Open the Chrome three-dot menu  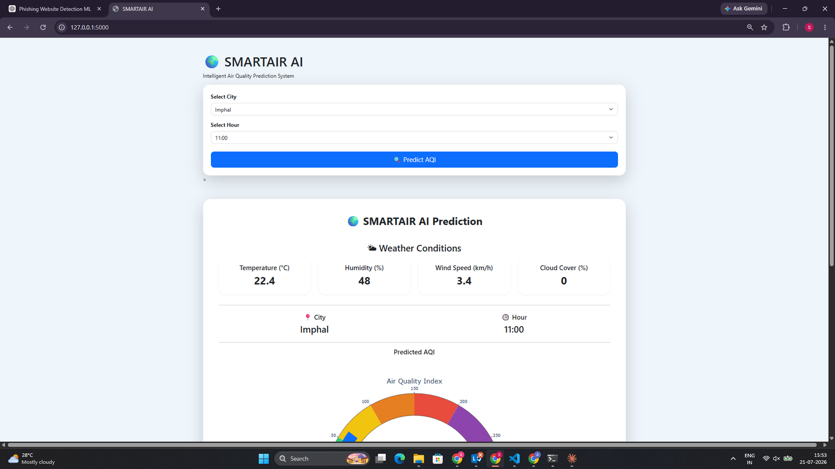(825, 27)
